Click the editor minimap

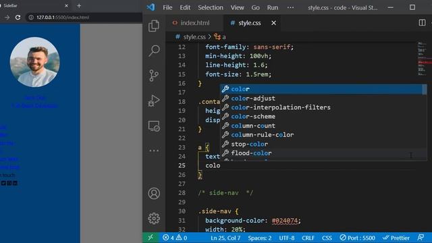coord(424,59)
